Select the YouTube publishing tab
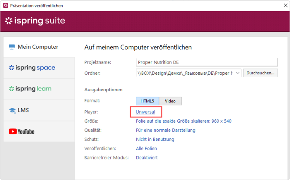290x180 pixels. coord(39,132)
